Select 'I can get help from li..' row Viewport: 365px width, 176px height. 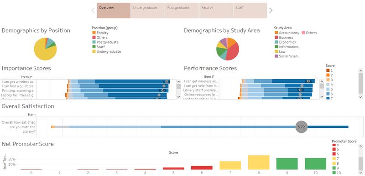pyautogui.click(x=201, y=86)
